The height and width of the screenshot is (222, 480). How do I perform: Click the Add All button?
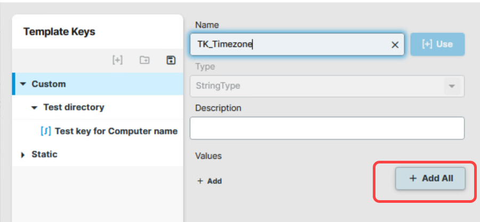pyautogui.click(x=430, y=179)
